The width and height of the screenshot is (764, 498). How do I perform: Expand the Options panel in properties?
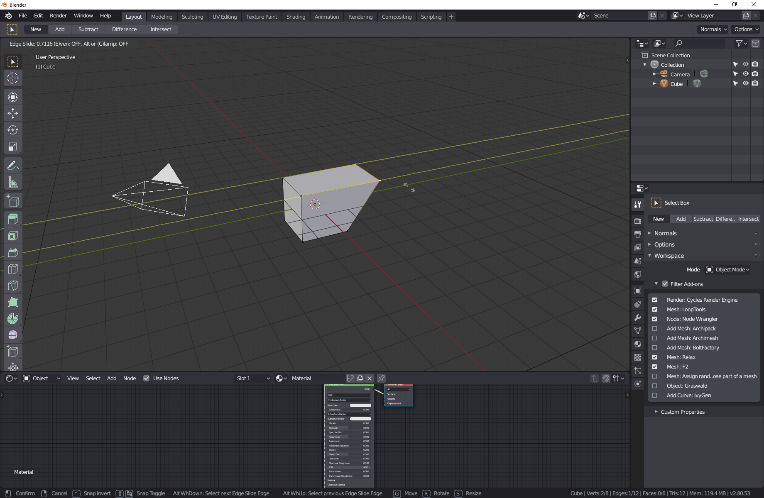coord(664,244)
